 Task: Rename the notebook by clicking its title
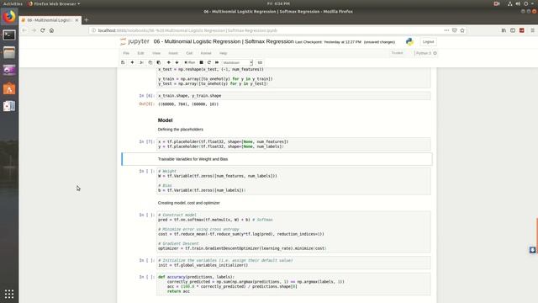tap(224, 41)
